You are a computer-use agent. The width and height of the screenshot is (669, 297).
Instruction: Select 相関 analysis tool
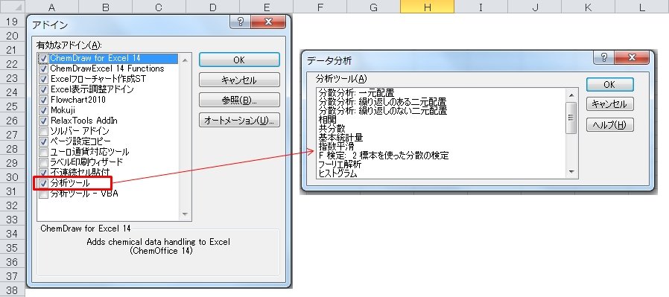tap(327, 120)
